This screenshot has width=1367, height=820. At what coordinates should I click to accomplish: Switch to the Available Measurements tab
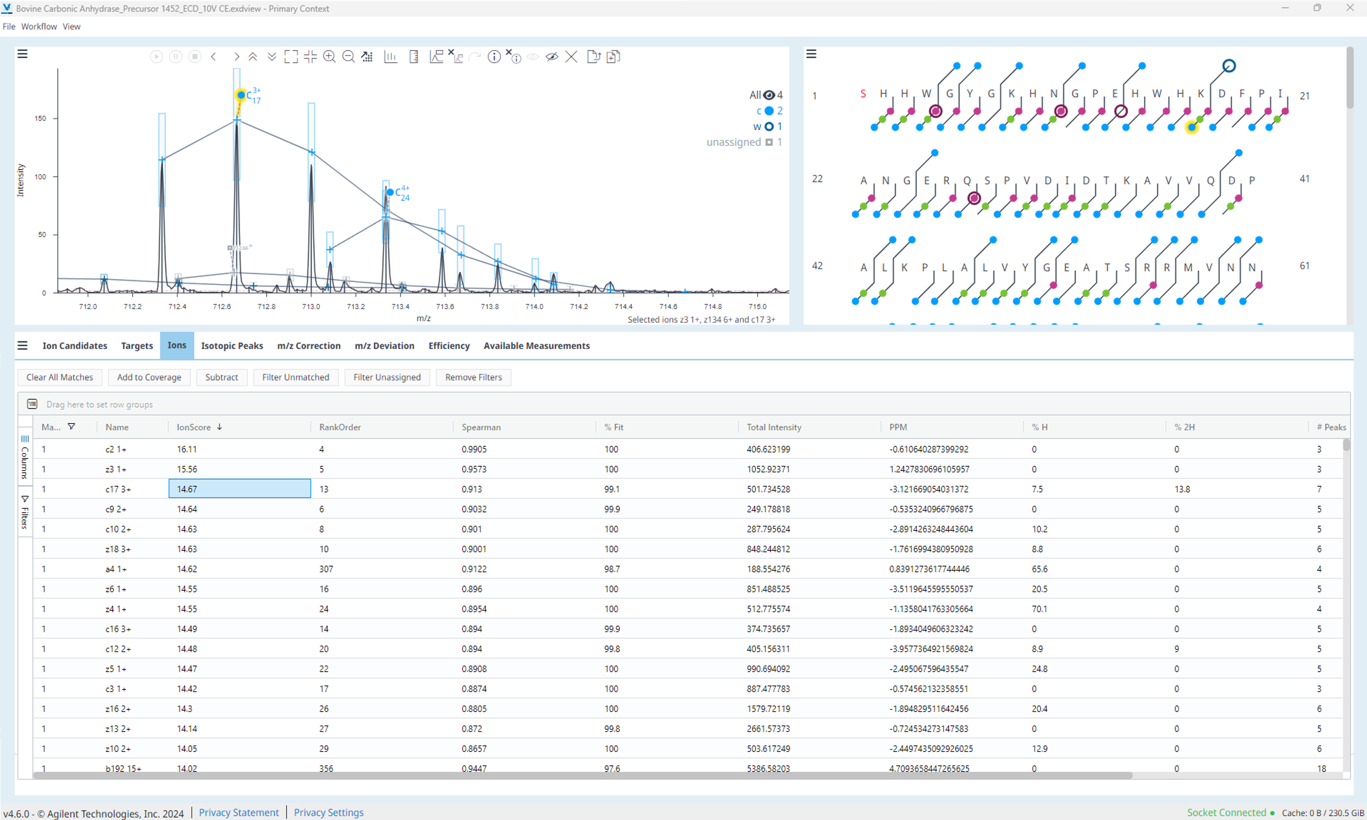pyautogui.click(x=537, y=345)
